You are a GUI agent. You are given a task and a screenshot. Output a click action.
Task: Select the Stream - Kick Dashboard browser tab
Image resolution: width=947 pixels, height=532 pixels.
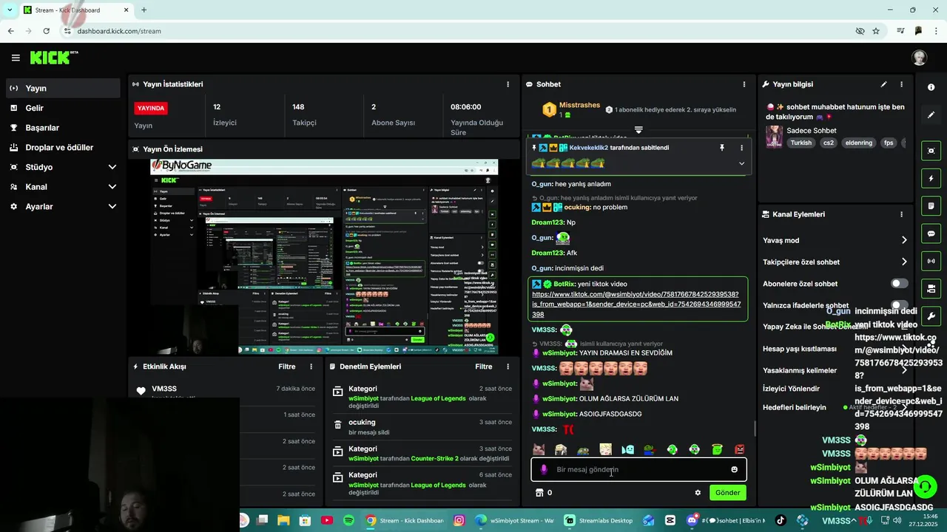point(75,10)
